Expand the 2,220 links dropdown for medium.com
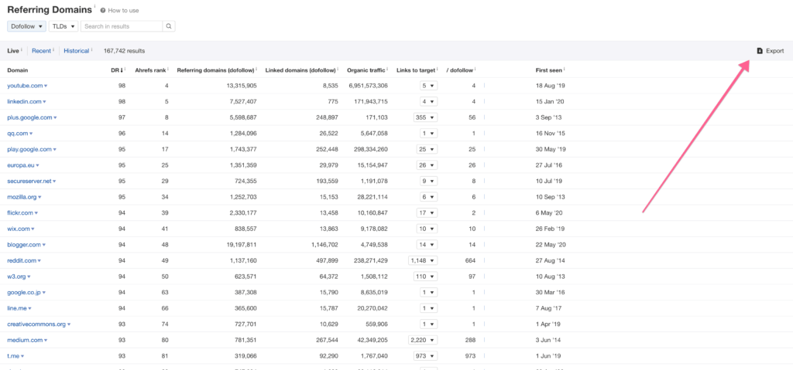The width and height of the screenshot is (793, 370). [424, 340]
